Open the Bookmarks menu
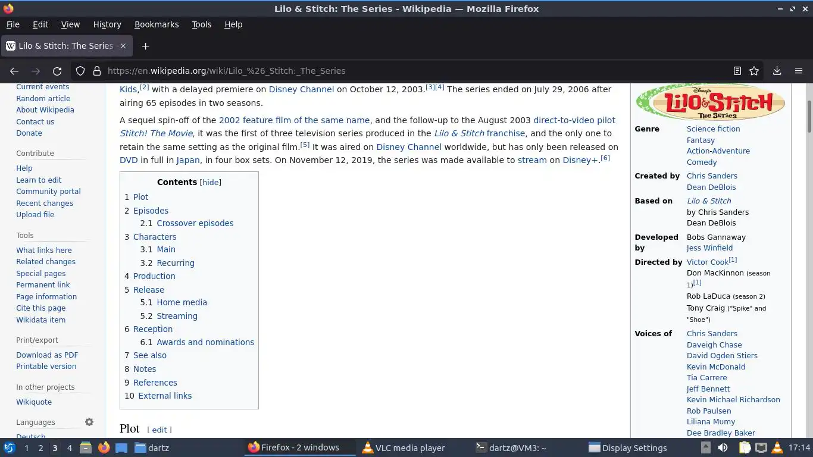Image resolution: width=813 pixels, height=457 pixels. 157,24
